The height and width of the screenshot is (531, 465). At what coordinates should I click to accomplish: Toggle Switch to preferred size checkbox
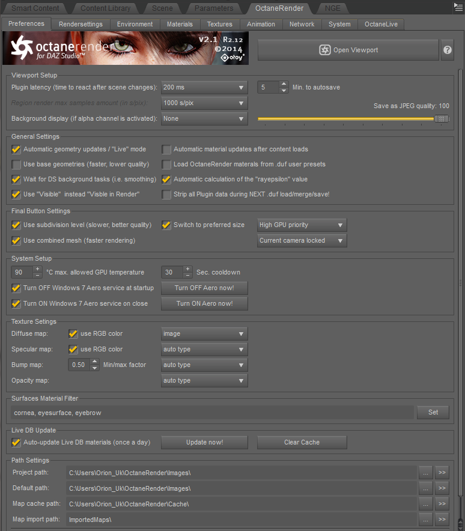(x=166, y=225)
